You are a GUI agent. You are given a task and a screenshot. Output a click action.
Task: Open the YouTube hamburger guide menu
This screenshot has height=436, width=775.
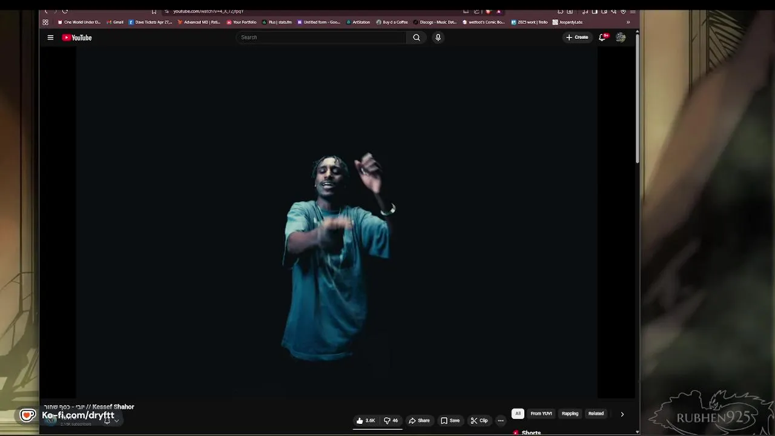[x=50, y=38]
